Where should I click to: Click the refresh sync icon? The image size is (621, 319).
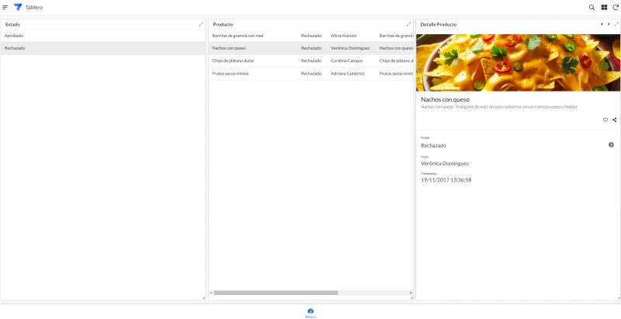[x=616, y=7]
